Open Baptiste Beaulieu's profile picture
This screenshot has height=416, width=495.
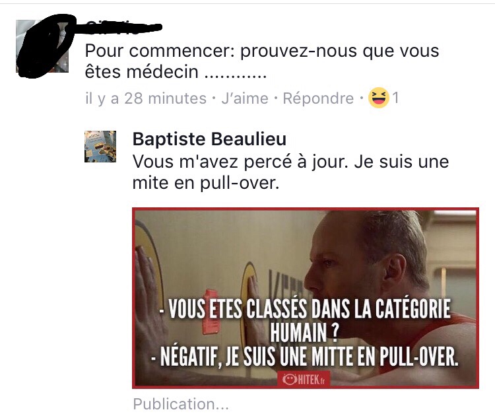[x=100, y=147]
